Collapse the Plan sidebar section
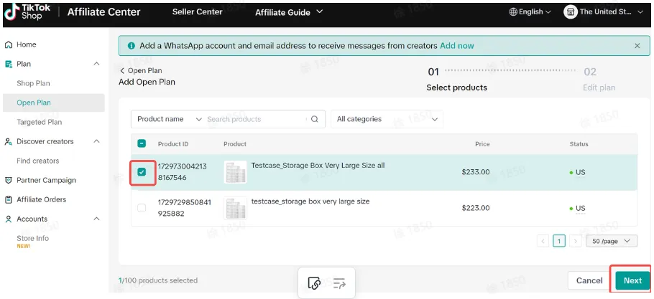This screenshot has height=299, width=654. click(x=96, y=64)
